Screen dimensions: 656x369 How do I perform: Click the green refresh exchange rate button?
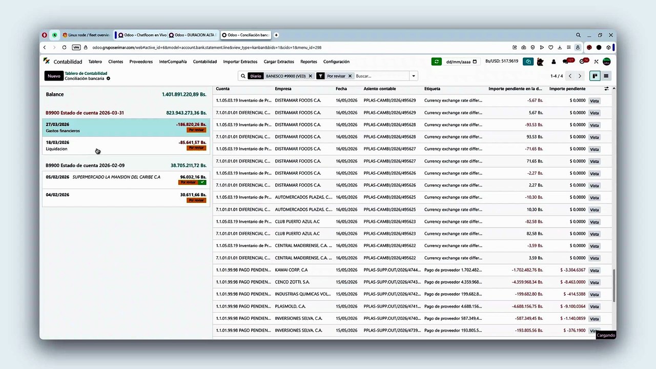point(436,61)
